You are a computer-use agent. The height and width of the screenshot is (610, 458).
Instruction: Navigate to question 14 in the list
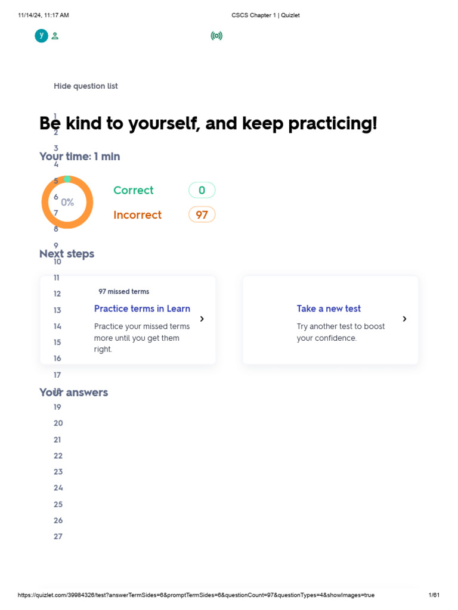(57, 326)
